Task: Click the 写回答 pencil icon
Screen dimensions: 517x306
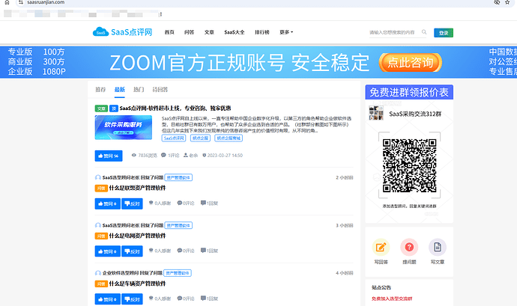Action: [381, 247]
